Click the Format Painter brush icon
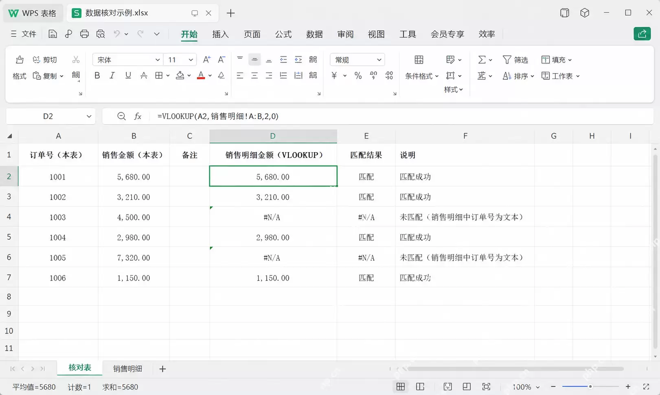660x395 pixels. pyautogui.click(x=19, y=60)
